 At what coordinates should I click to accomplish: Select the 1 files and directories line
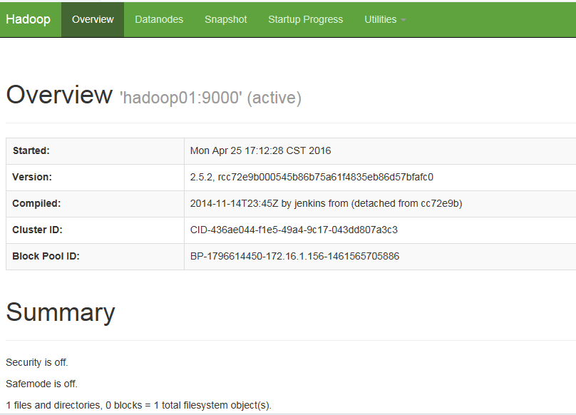coord(138,406)
